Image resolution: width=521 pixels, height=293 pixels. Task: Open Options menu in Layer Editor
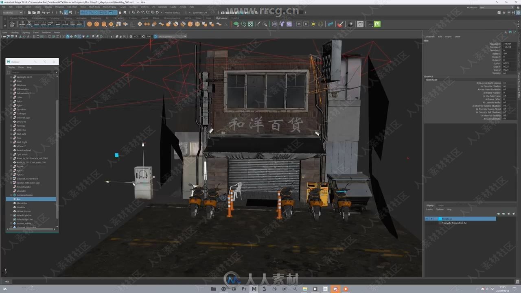[x=440, y=209]
